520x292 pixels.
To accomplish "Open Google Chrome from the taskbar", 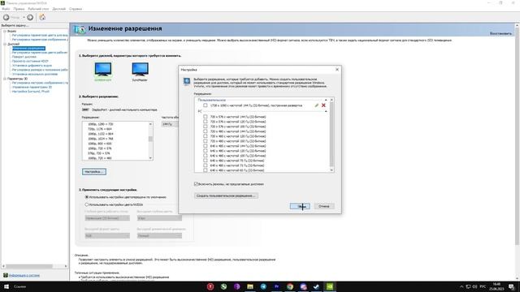I will (x=290, y=286).
